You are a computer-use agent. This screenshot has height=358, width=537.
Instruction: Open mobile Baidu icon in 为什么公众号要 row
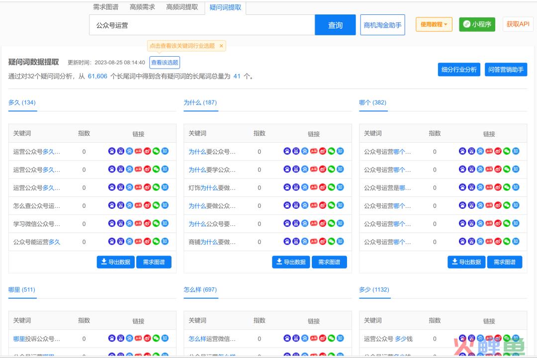(296, 223)
